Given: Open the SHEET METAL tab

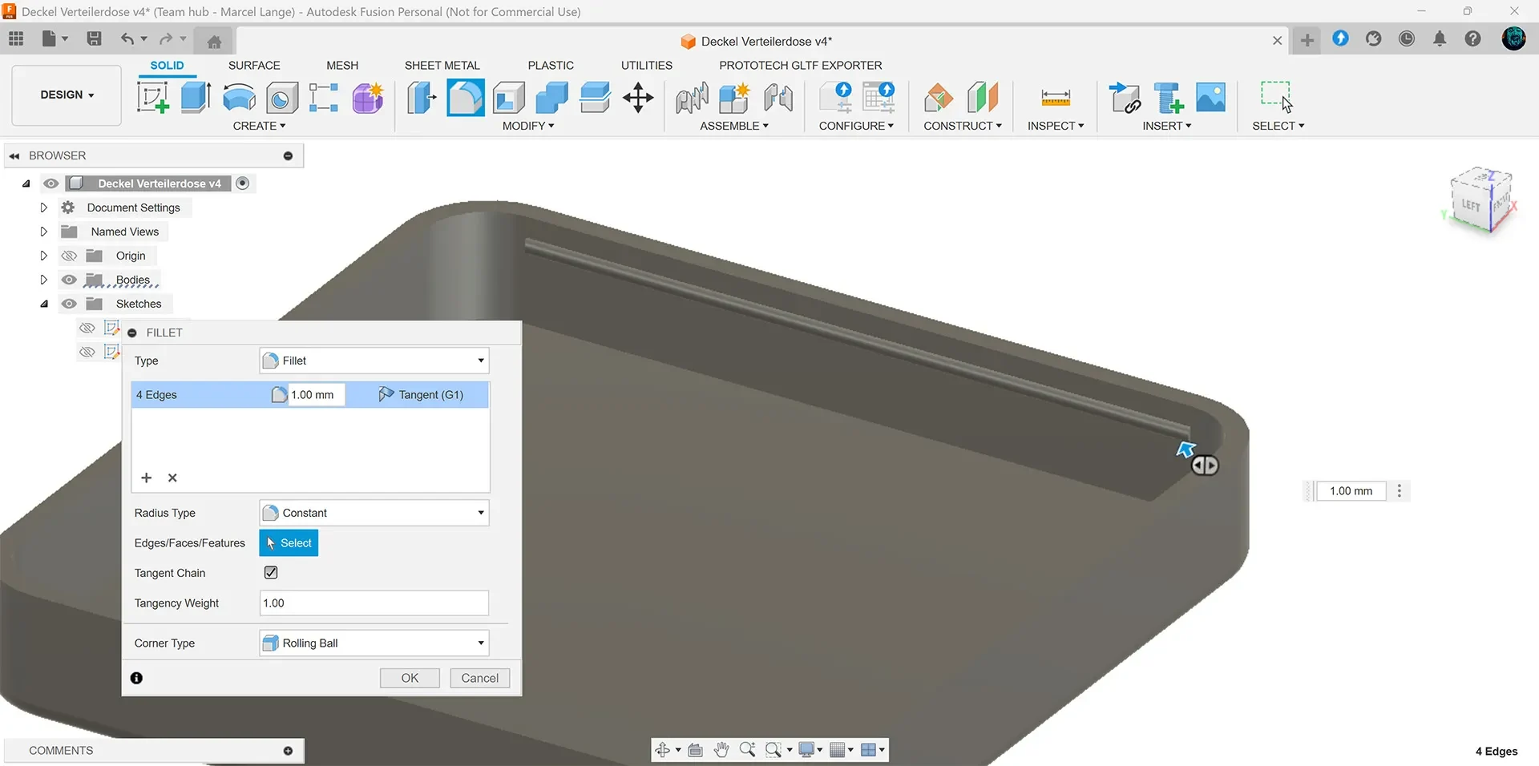Looking at the screenshot, I should coord(442,65).
